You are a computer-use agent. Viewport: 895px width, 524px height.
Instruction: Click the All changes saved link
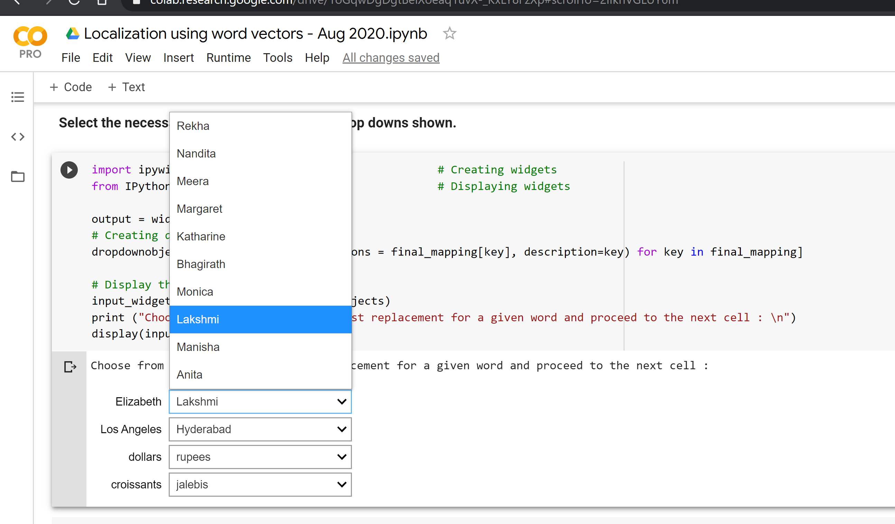click(x=391, y=58)
